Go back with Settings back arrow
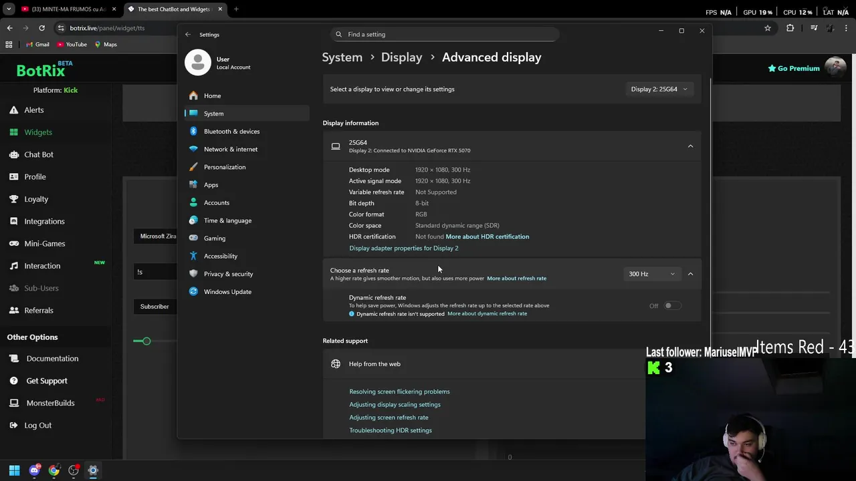Image resolution: width=856 pixels, height=481 pixels. pyautogui.click(x=188, y=34)
